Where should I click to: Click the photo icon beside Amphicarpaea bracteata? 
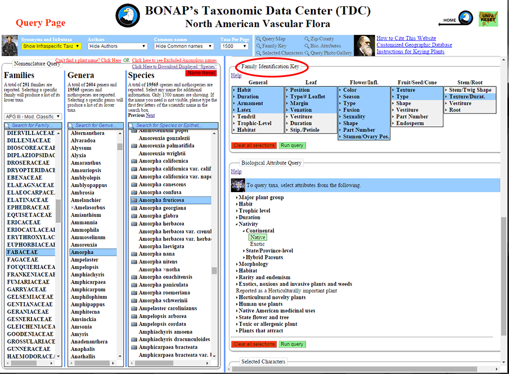134,348
